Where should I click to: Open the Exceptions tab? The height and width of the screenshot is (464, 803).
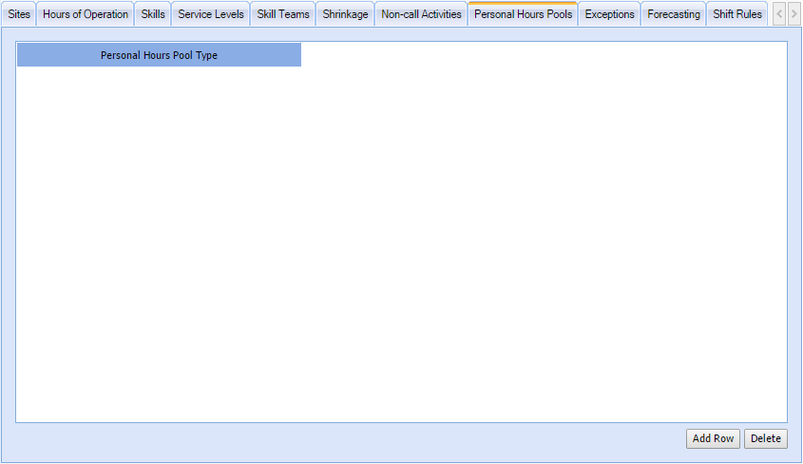pyautogui.click(x=609, y=14)
